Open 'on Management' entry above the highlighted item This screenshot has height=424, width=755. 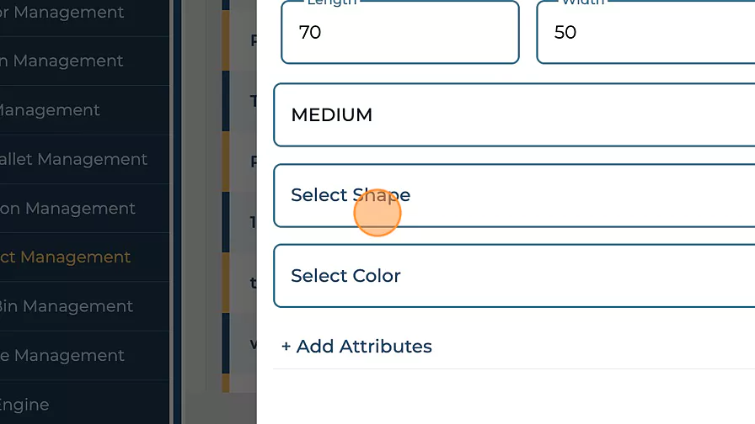coord(68,209)
